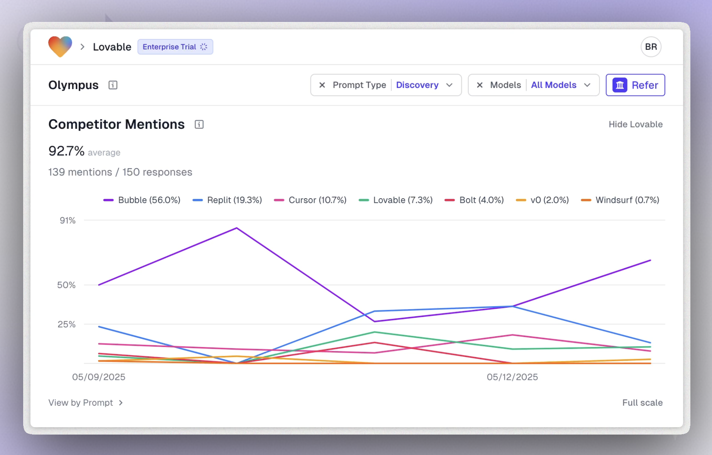The height and width of the screenshot is (455, 712).
Task: Open info icon next to Competitor Mentions
Action: (x=199, y=125)
